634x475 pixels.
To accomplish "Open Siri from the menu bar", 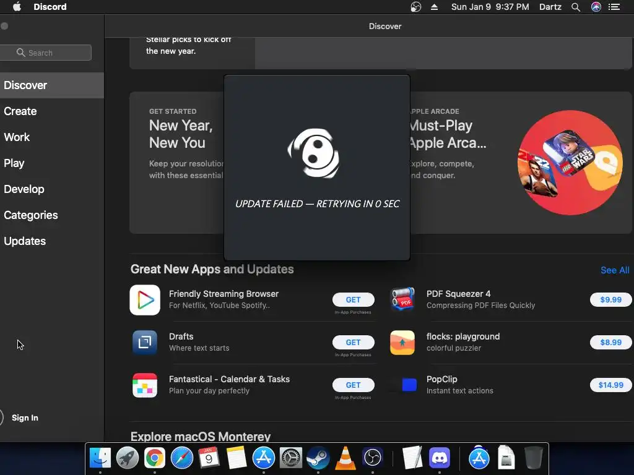I will 596,7.
